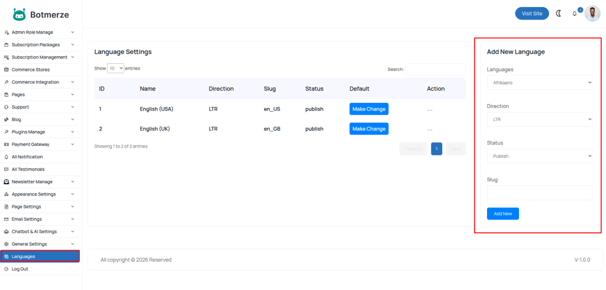
Task: Click the Commerce Stores sidebar icon
Action: [7, 70]
